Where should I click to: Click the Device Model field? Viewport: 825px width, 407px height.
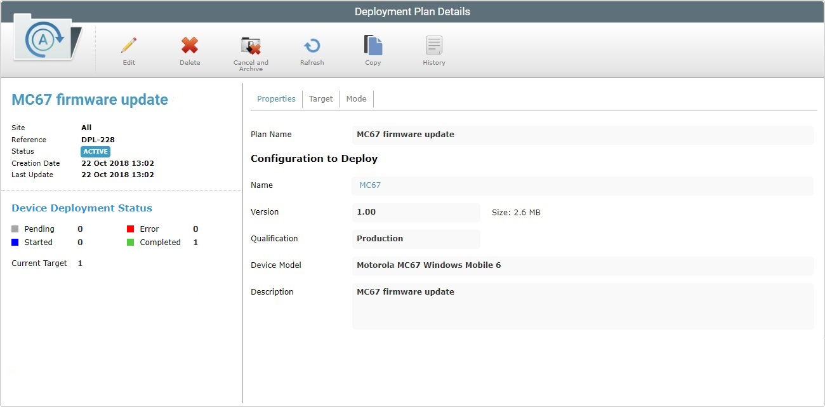508,265
